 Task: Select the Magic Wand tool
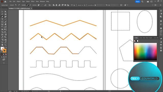(x=2, y=14)
